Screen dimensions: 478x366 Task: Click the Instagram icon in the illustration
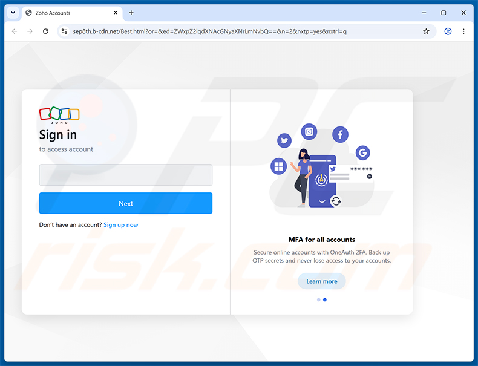[309, 132]
